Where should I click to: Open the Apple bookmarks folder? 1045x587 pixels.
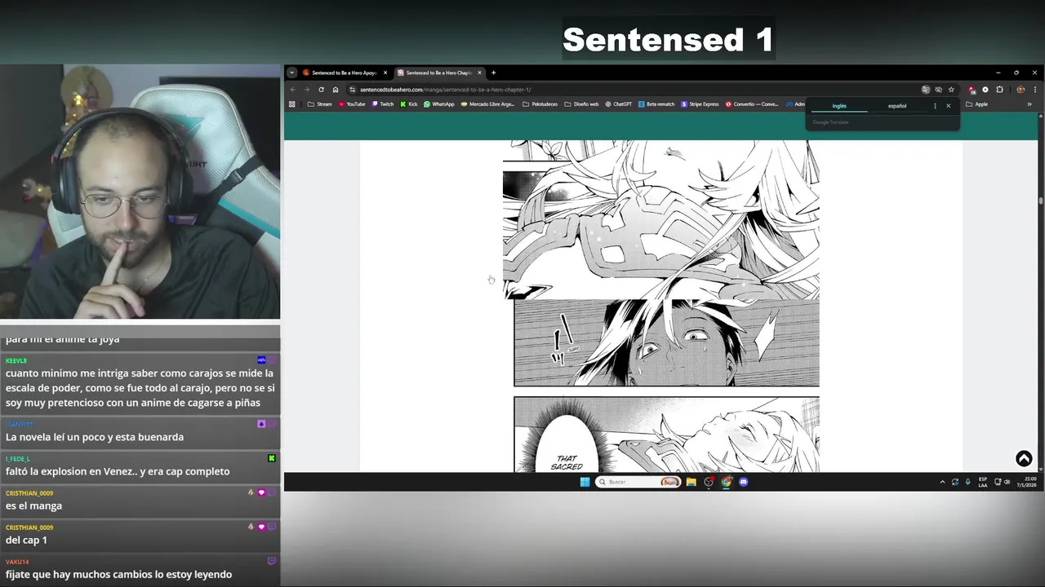(976, 104)
